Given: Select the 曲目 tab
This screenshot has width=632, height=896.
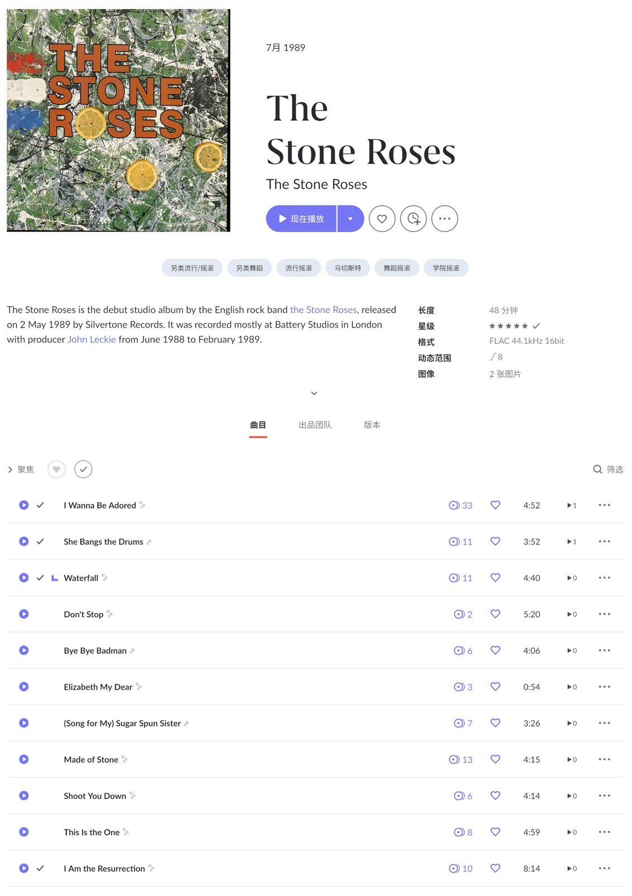Looking at the screenshot, I should tap(258, 425).
